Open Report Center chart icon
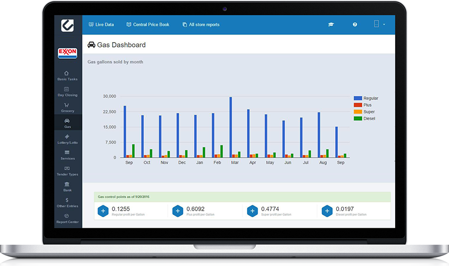This screenshot has height=266, width=449. pos(67,216)
